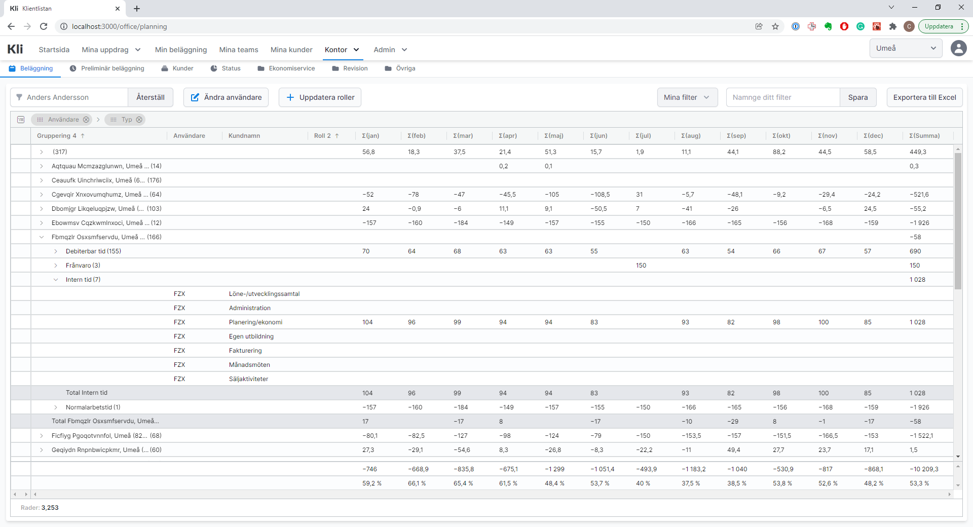The height and width of the screenshot is (527, 973).
Task: Click the browser bookmark star icon
Action: click(x=775, y=26)
